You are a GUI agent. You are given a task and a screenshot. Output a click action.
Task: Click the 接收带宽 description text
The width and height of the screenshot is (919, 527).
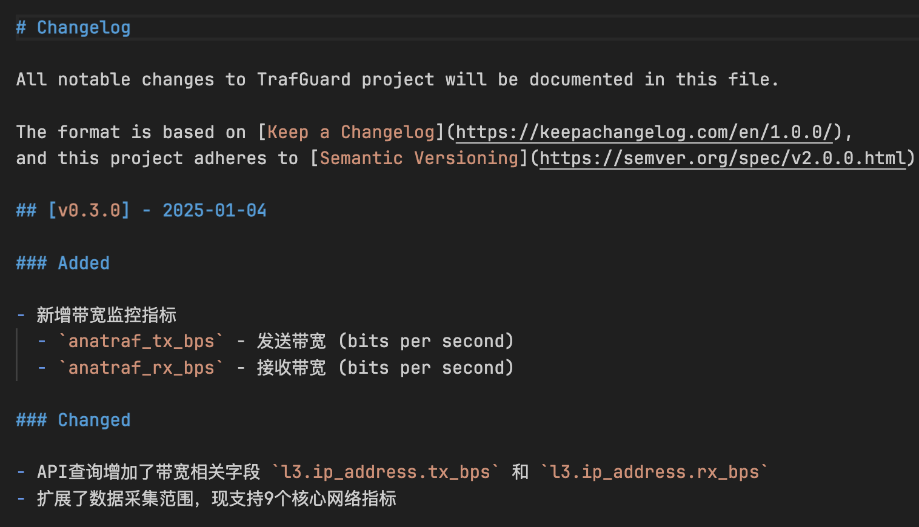click(x=291, y=368)
